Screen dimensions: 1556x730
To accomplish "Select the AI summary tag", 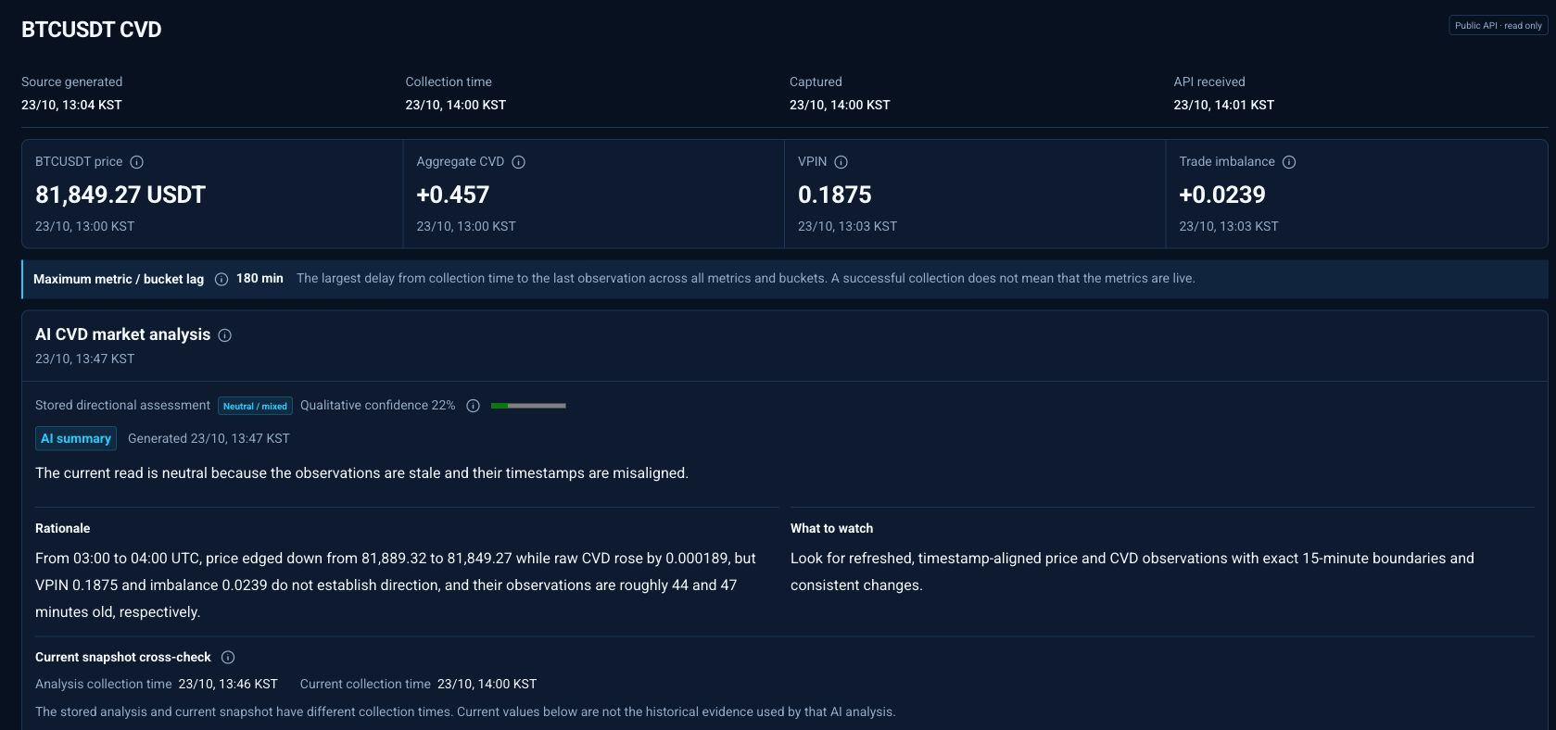I will (x=76, y=438).
